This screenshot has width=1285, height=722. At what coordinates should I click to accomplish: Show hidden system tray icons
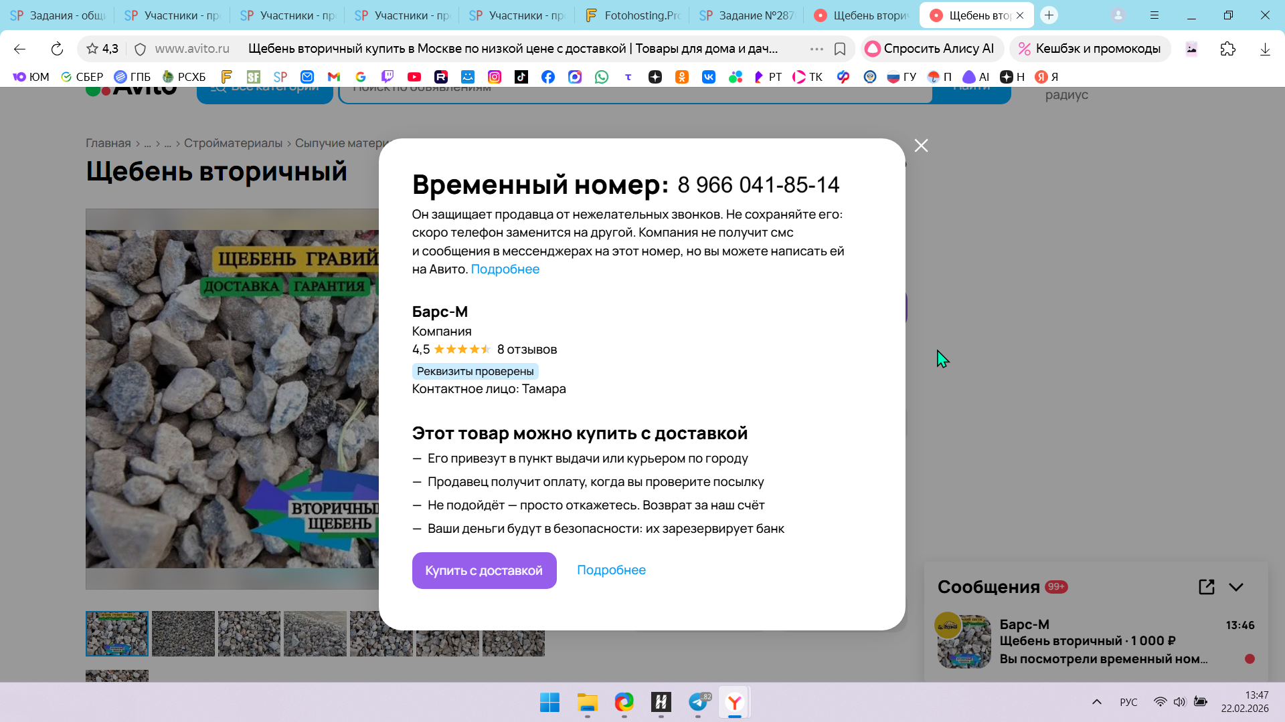[1096, 702]
